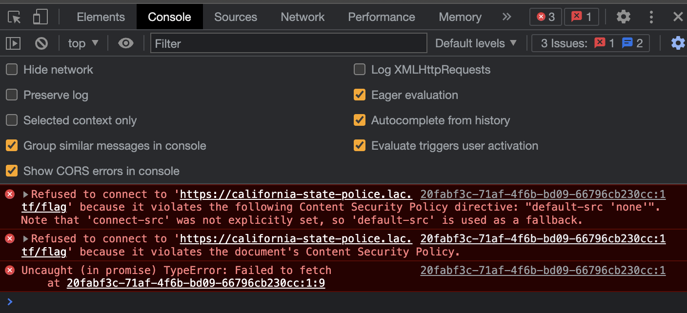Viewport: 687px width, 313px height.
Task: Clear the console with the ban icon
Action: [x=41, y=43]
